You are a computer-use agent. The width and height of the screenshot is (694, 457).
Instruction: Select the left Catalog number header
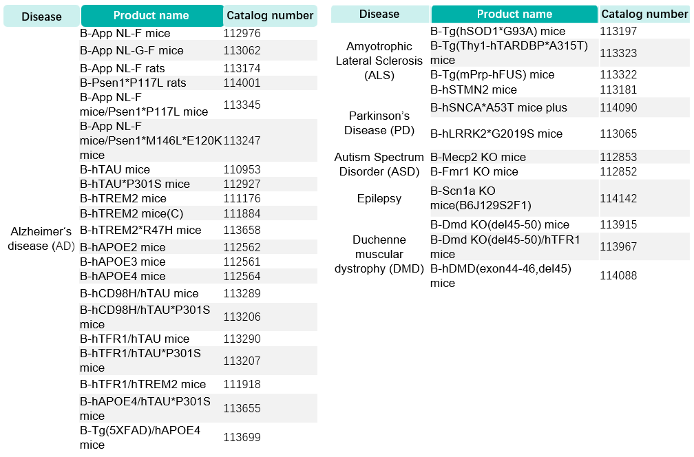270,15
